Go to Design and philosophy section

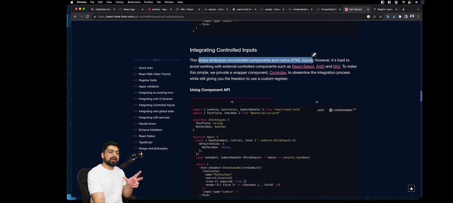pyautogui.click(x=153, y=149)
